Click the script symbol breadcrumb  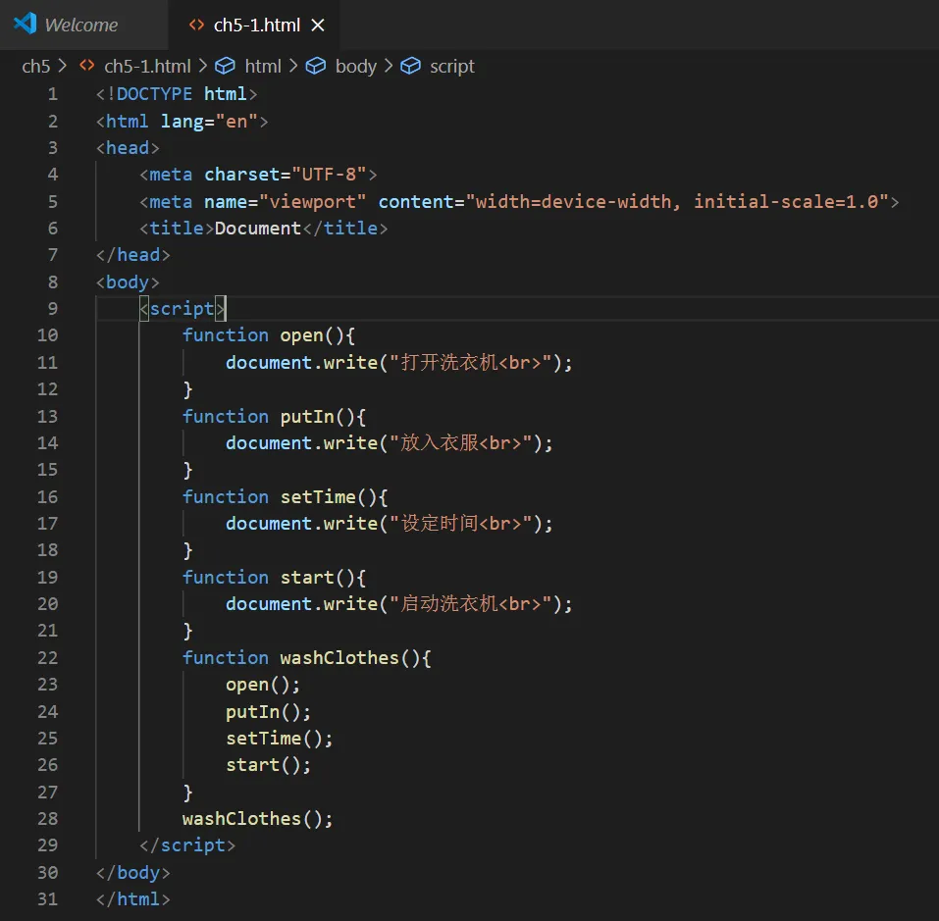[x=452, y=66]
